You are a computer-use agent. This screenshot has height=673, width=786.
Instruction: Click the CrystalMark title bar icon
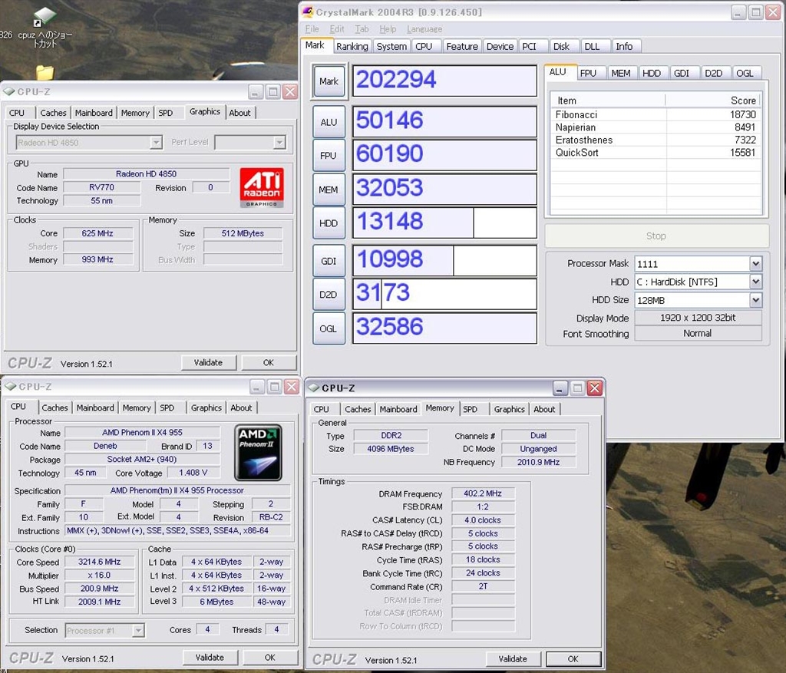308,12
